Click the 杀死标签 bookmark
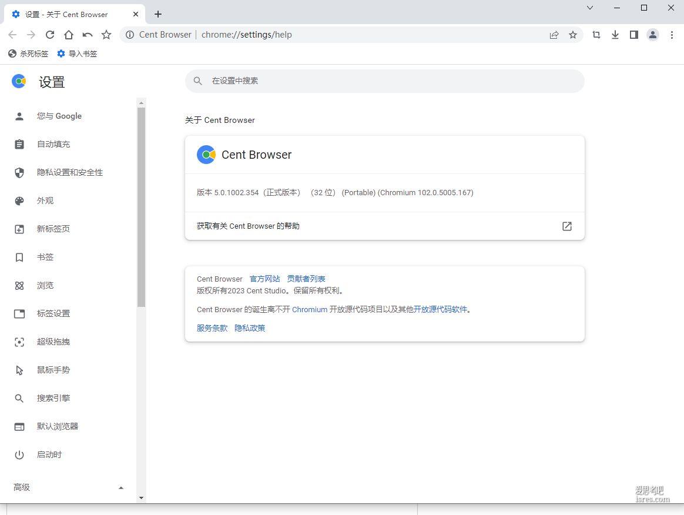Screen dimensions: 684x515 coord(28,53)
